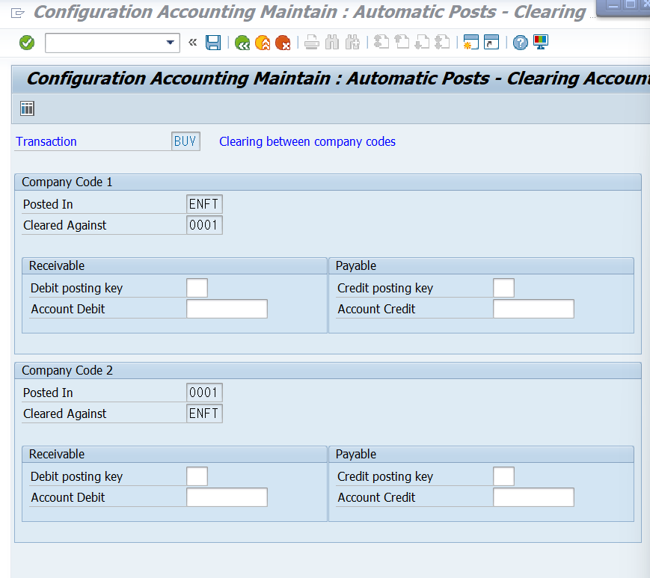Go to the Next Page icon
The image size is (650, 578).
coord(422,43)
